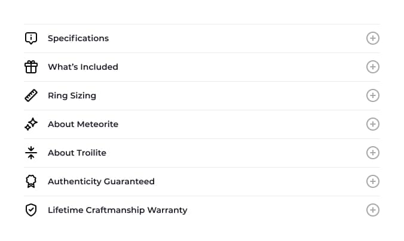Click the compress arrows icon beside About Troilite
Screen dimensions: 404x241
coord(31,153)
